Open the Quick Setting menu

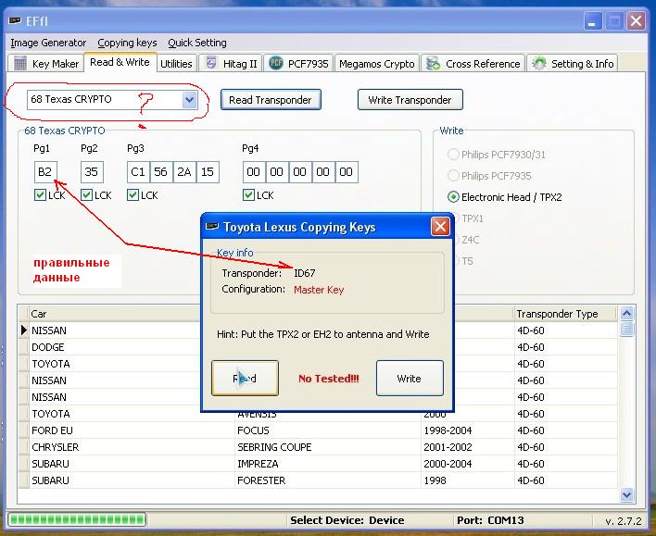[x=197, y=43]
